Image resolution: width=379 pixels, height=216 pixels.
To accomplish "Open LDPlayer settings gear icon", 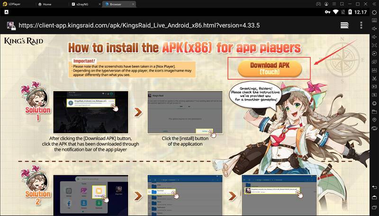I will click(x=374, y=12).
